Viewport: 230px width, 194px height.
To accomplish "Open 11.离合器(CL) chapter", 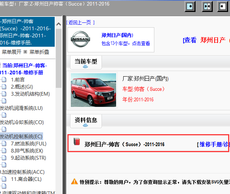I will pyautogui.click(x=26, y=179).
